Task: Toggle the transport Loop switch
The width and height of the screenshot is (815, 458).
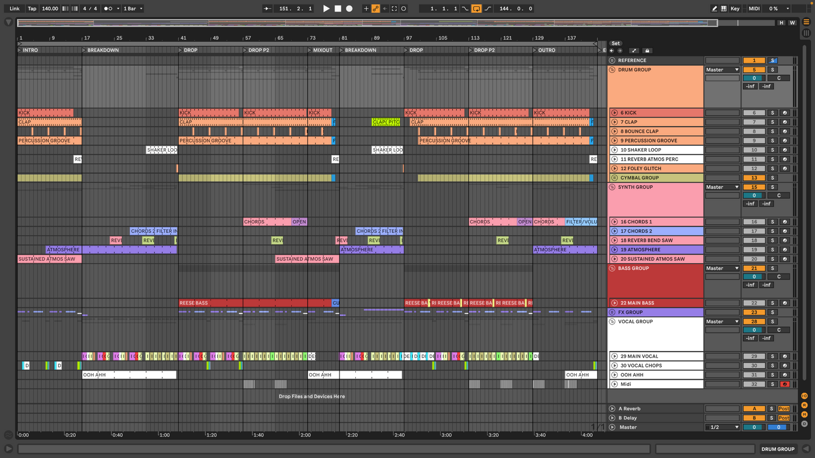Action: (x=477, y=8)
